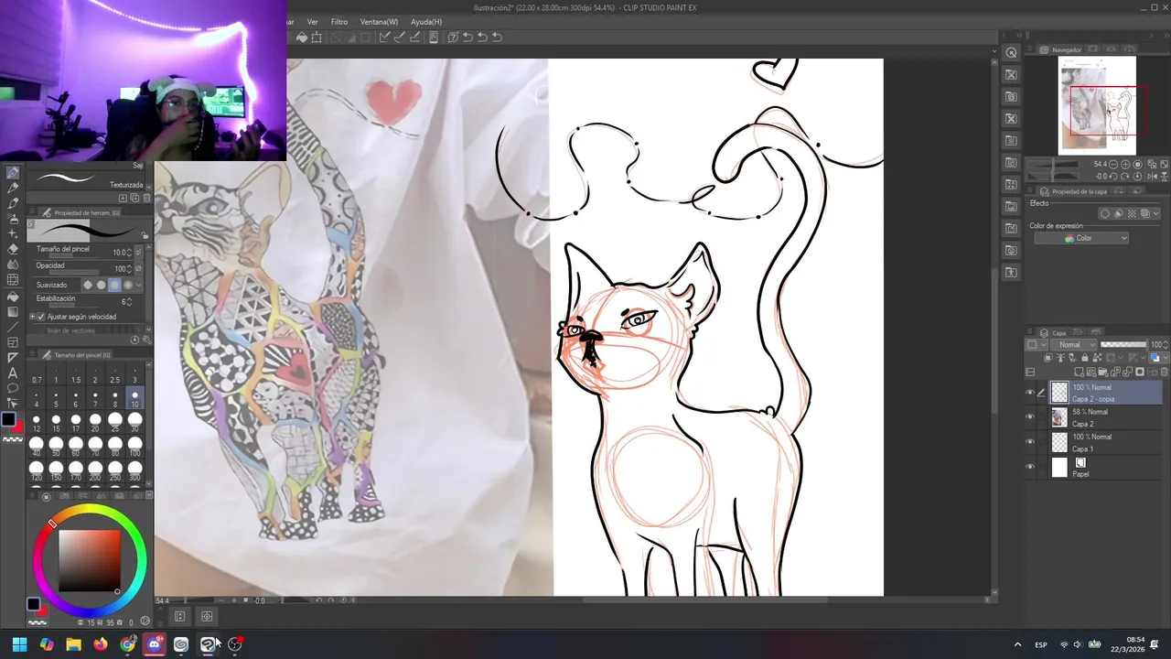Click the black main color swatch

coord(8,420)
